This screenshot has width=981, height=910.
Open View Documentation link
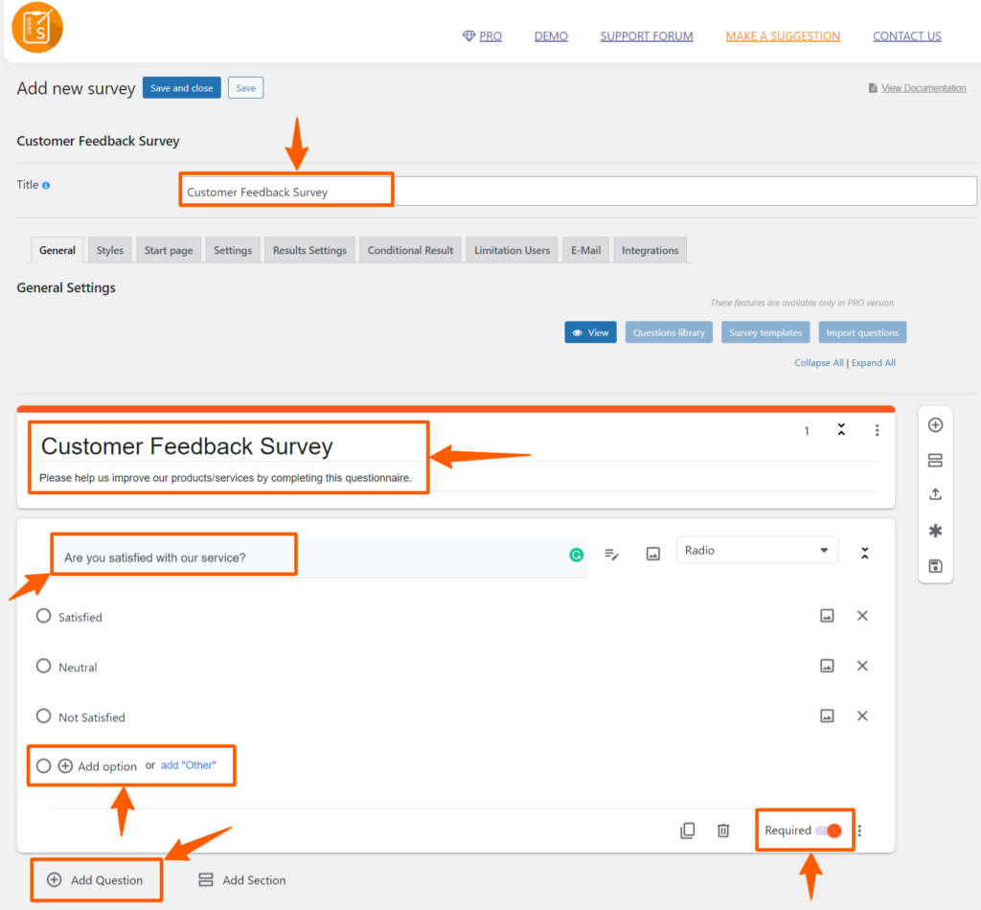pyautogui.click(x=924, y=88)
